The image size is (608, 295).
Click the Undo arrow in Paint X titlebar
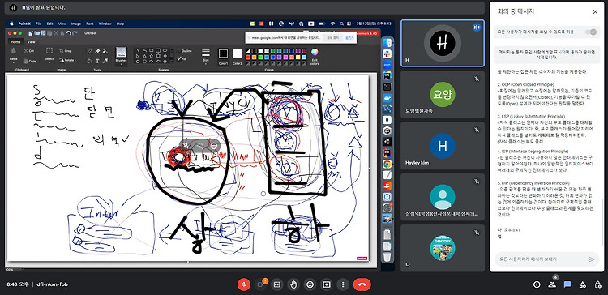[x=68, y=33]
